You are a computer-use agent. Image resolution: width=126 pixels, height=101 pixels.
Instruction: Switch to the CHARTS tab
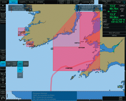coord(22,2)
